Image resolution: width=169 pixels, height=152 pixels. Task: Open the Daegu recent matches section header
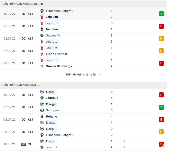coord(21,85)
